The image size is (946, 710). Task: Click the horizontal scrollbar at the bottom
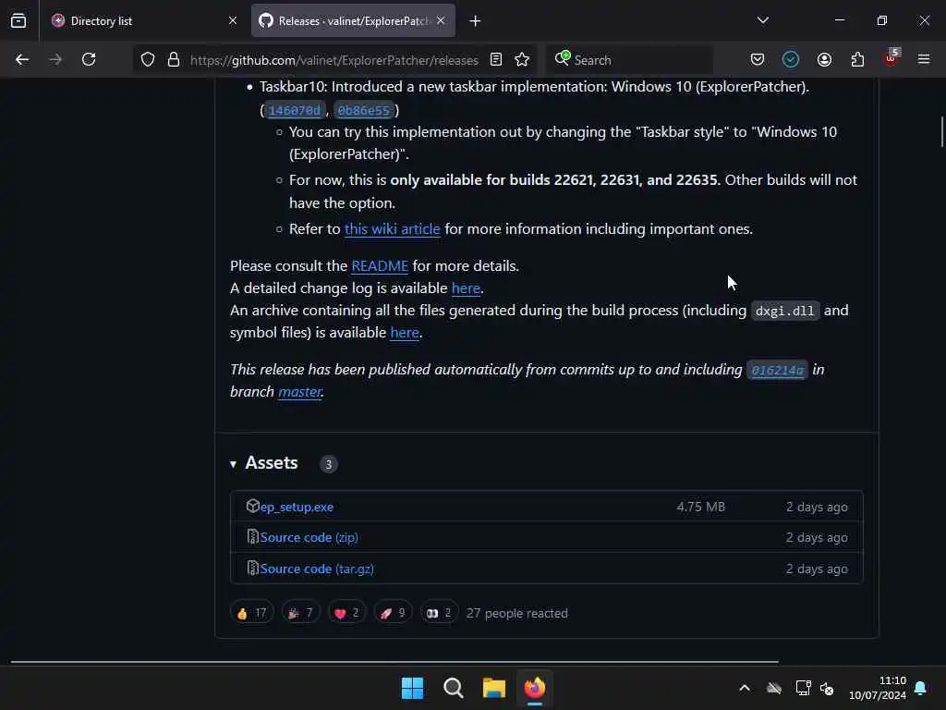click(x=394, y=662)
